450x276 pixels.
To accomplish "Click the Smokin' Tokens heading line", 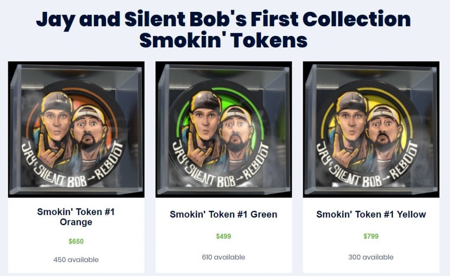I will pos(224,40).
